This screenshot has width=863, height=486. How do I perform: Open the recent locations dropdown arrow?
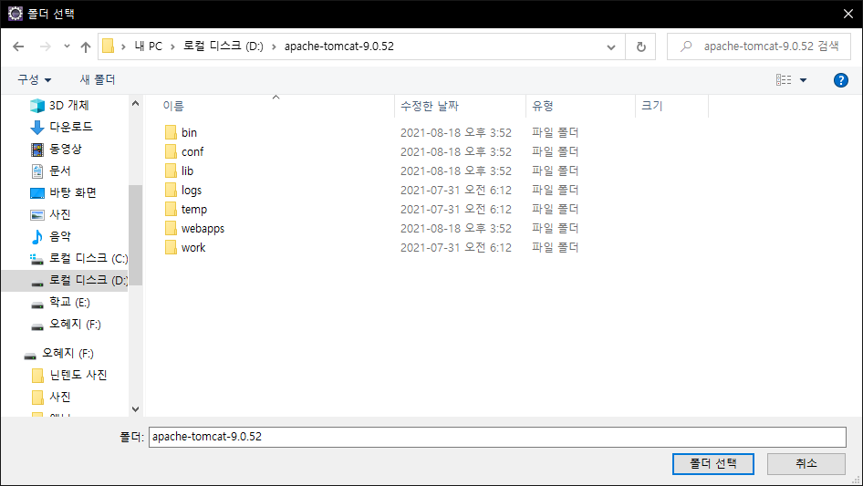(x=67, y=47)
